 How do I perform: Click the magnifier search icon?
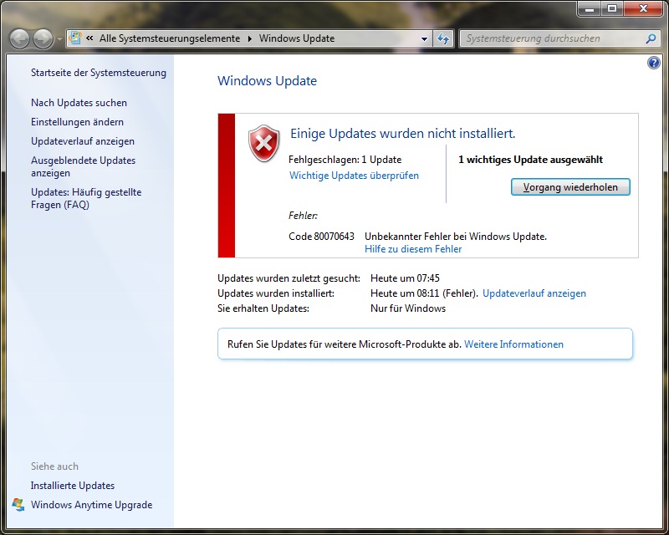point(651,38)
